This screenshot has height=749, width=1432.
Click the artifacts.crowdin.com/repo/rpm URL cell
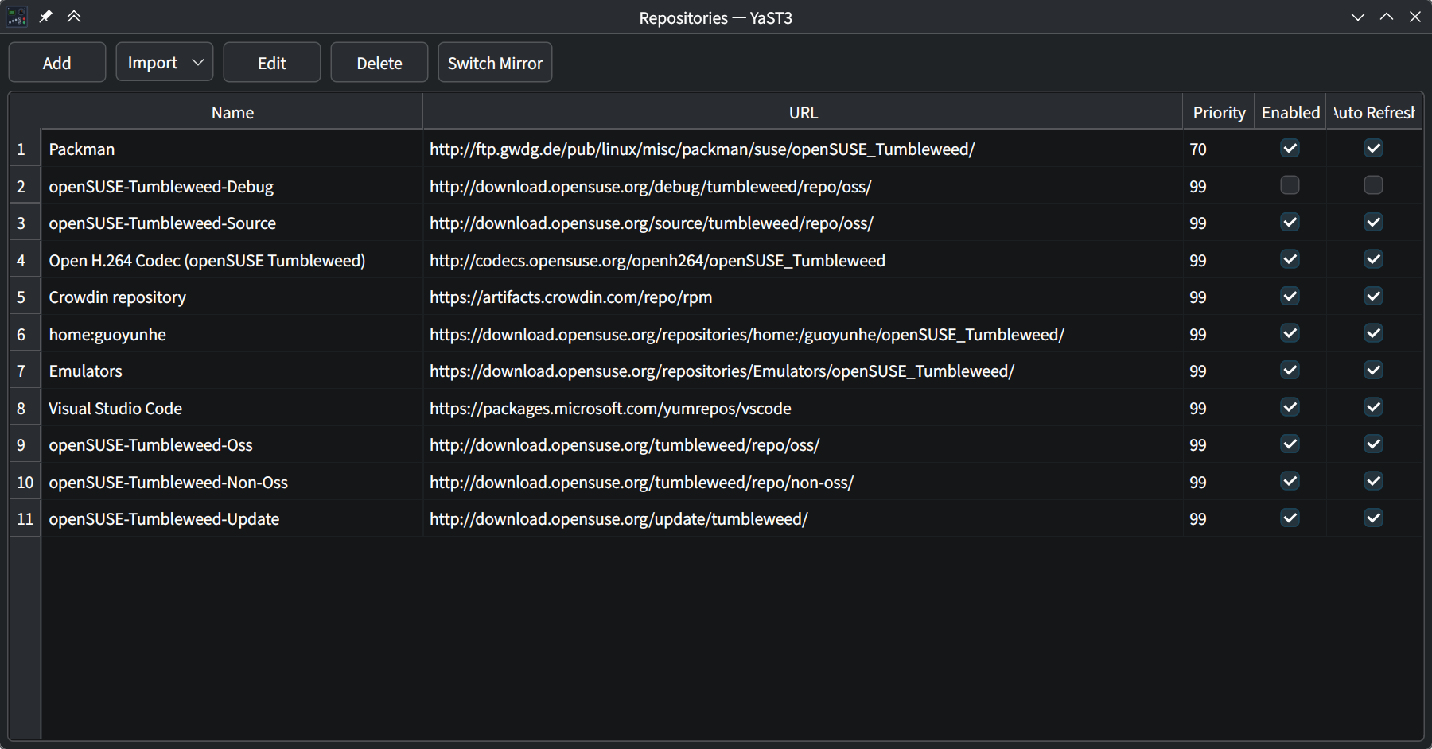(x=803, y=297)
